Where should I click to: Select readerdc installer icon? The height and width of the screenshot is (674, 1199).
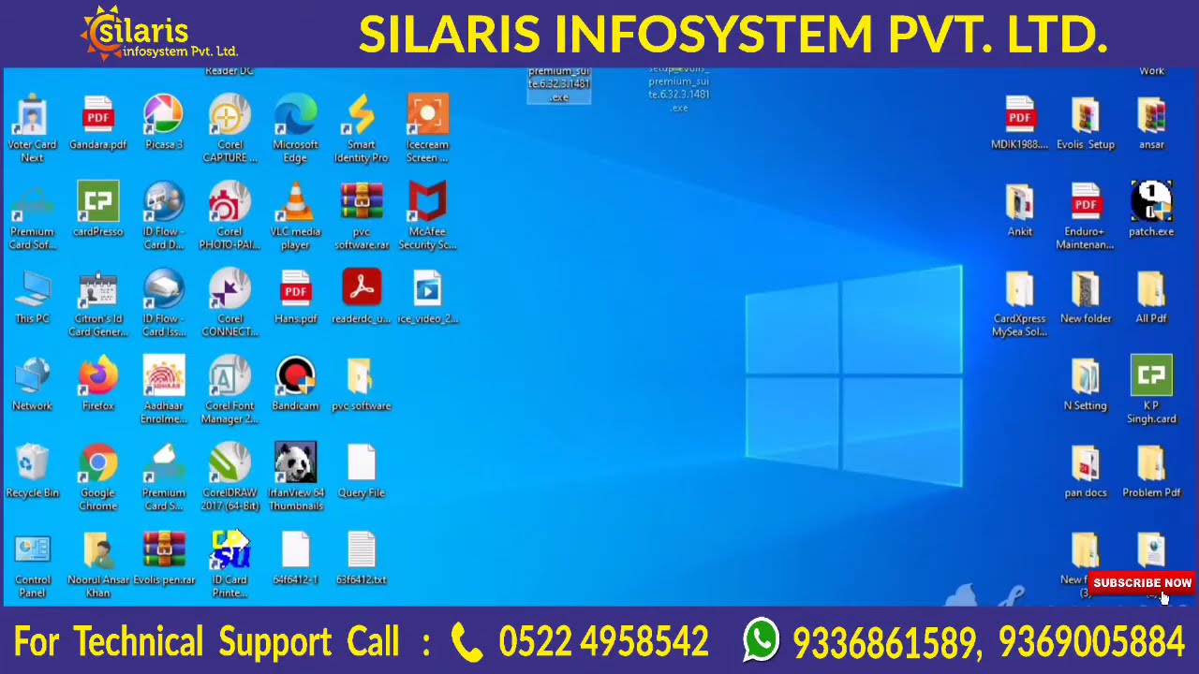pyautogui.click(x=362, y=296)
